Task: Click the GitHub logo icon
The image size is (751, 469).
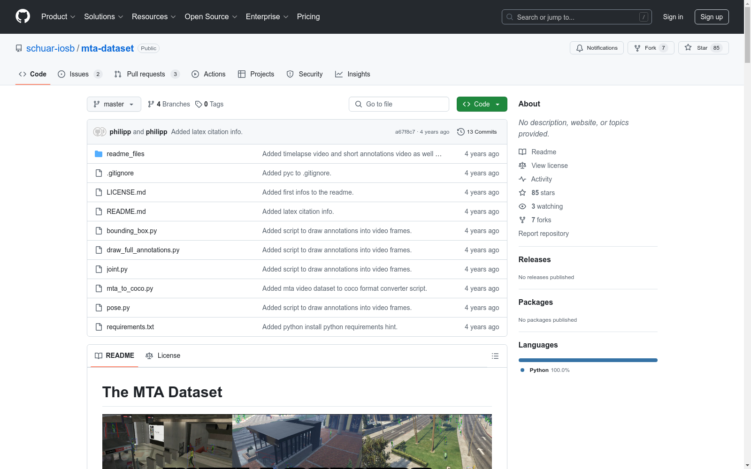Action: [x=23, y=16]
